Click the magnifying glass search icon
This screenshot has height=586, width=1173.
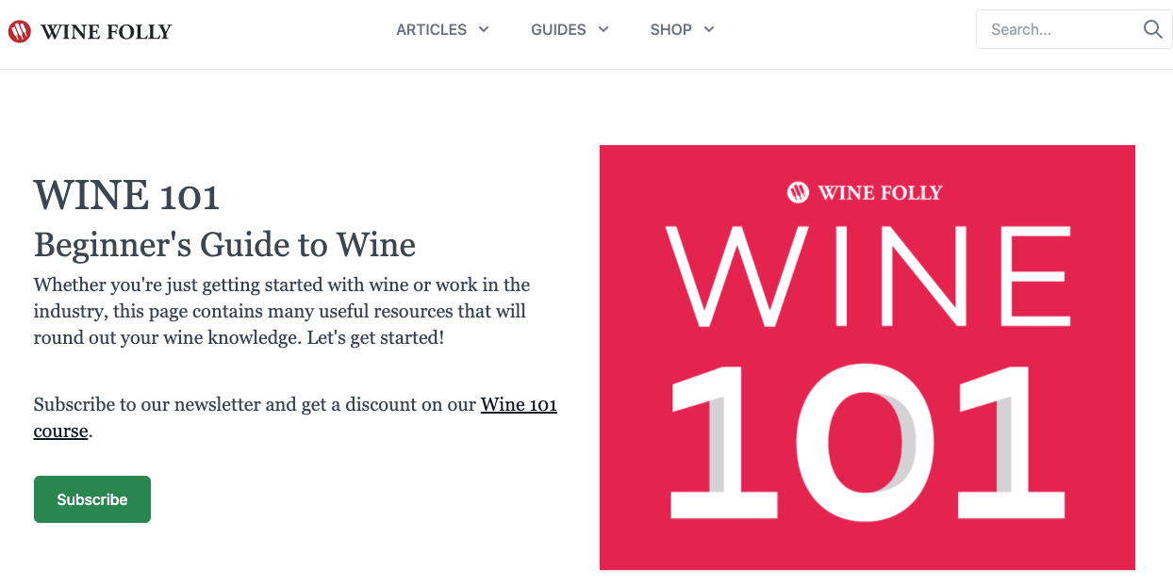tap(1152, 29)
